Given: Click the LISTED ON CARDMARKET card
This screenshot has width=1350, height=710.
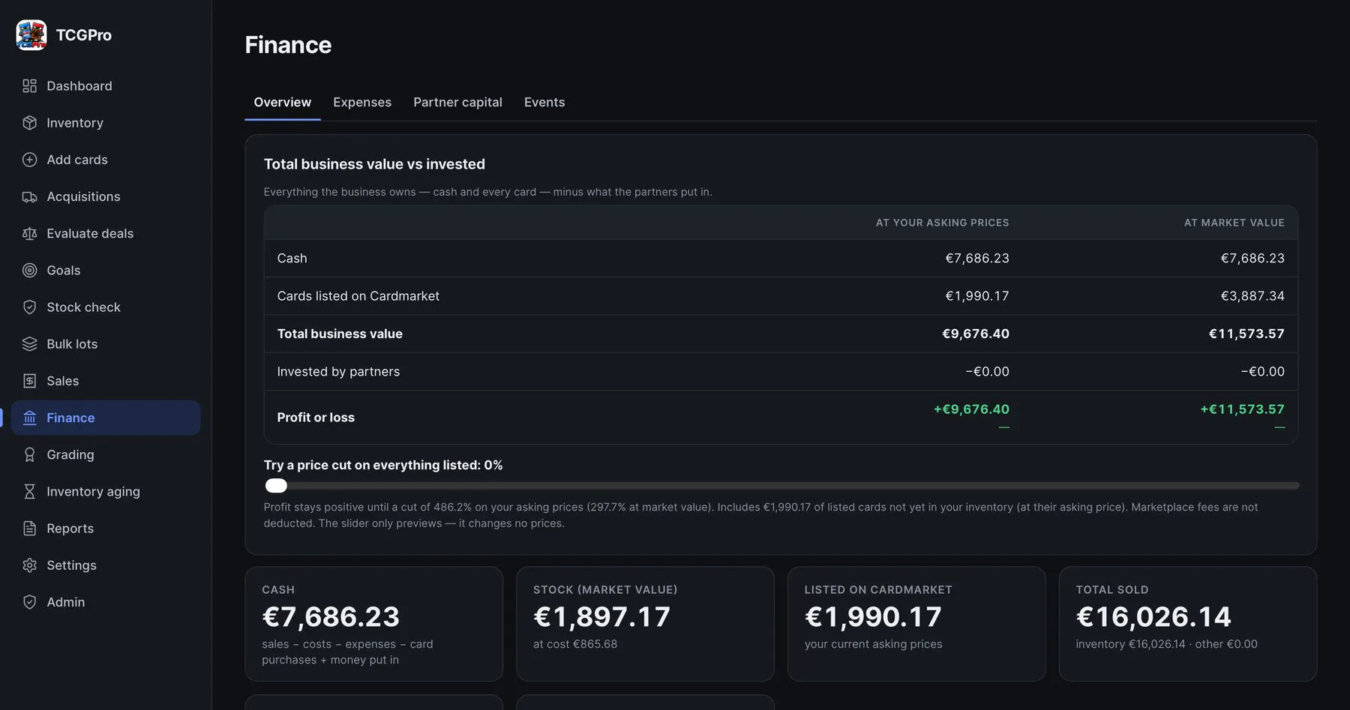Looking at the screenshot, I should pyautogui.click(x=916, y=624).
